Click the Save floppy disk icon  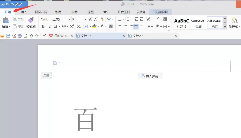coord(8,36)
